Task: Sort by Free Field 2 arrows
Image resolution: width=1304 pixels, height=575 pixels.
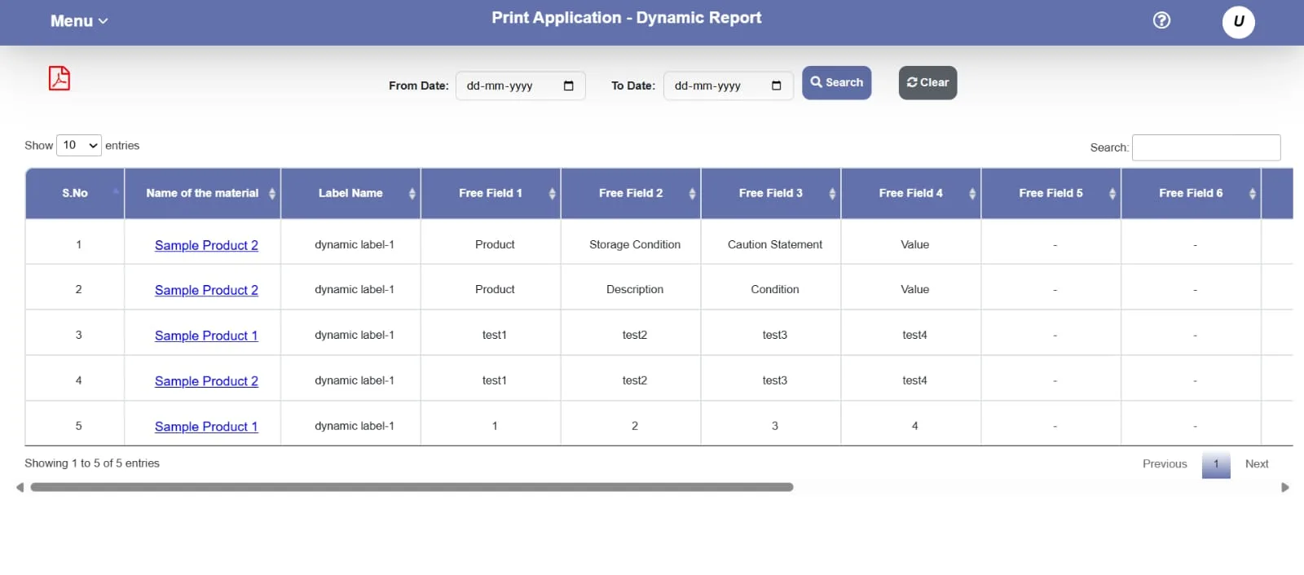Action: [693, 193]
